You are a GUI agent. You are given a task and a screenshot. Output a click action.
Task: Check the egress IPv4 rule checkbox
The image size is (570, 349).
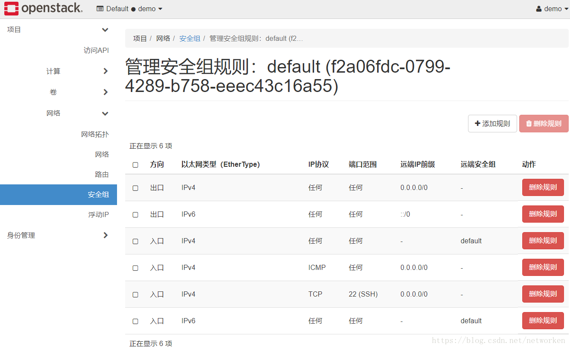click(136, 188)
